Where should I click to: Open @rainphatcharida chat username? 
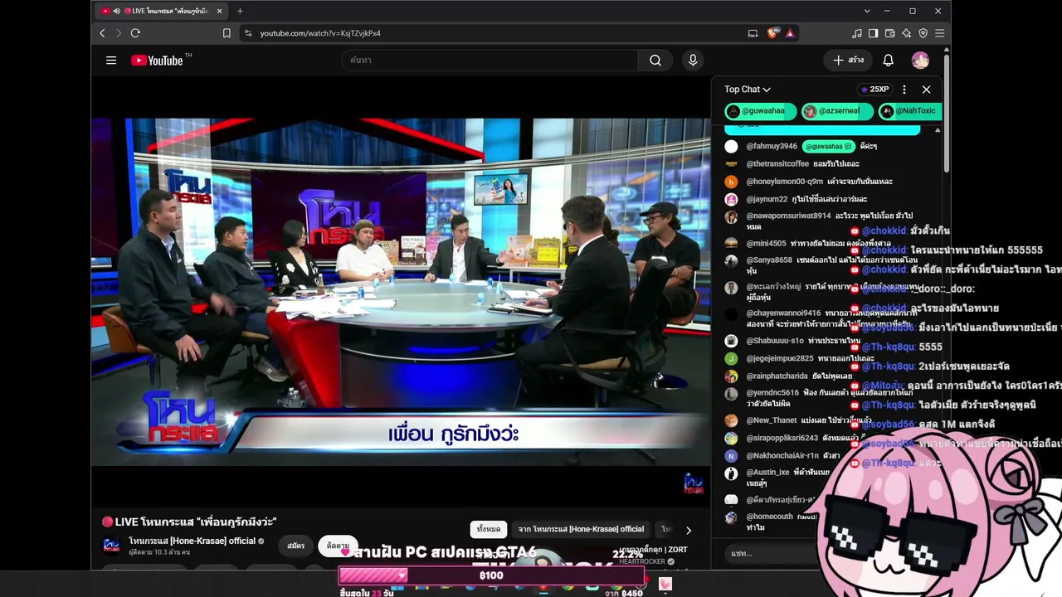coord(777,376)
